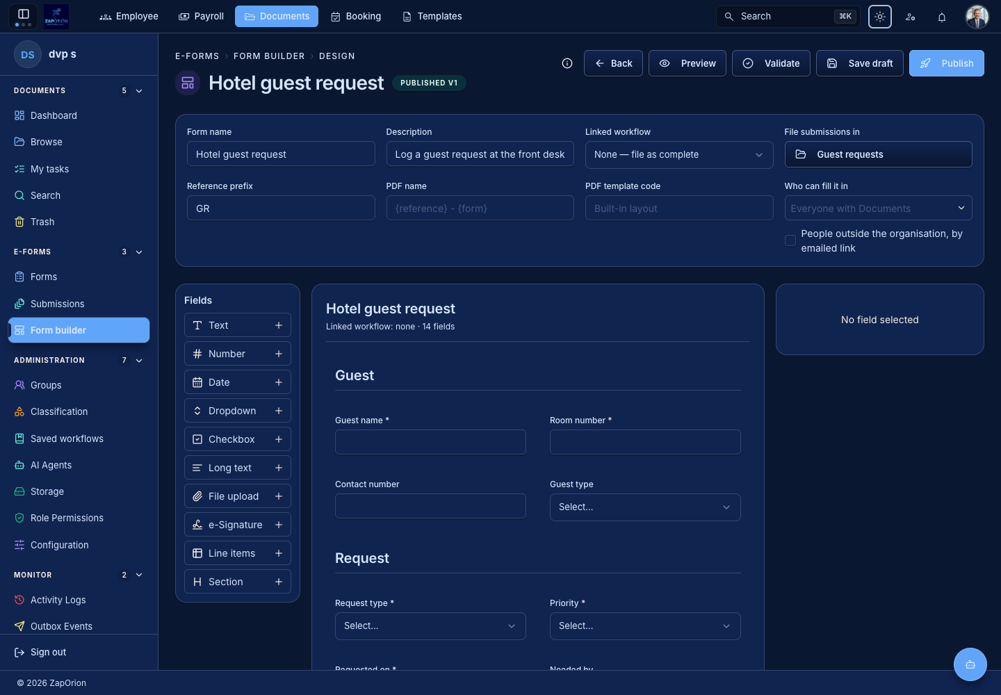Image resolution: width=1001 pixels, height=695 pixels.
Task: Open the Employee top tab
Action: tap(129, 17)
